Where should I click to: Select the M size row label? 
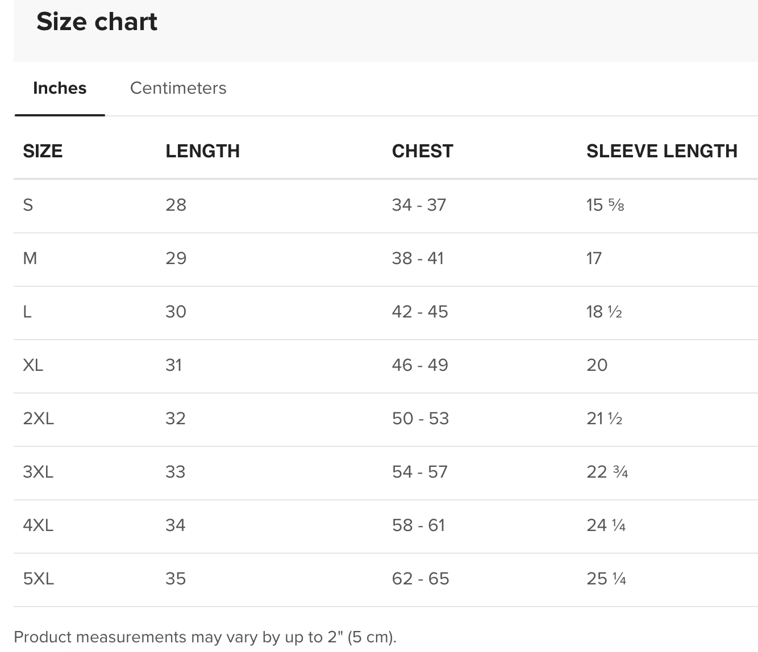(x=30, y=258)
